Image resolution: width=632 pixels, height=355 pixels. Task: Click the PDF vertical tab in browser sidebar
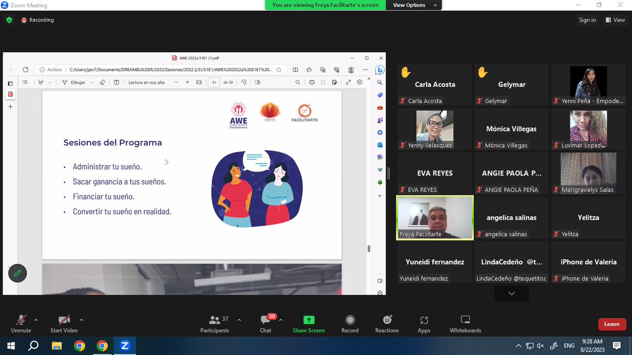pyautogui.click(x=10, y=95)
